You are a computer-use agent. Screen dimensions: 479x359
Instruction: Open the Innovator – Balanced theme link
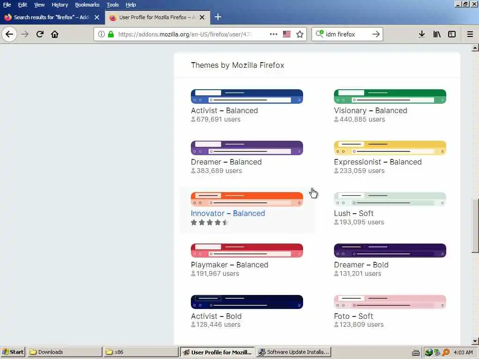pyautogui.click(x=228, y=213)
